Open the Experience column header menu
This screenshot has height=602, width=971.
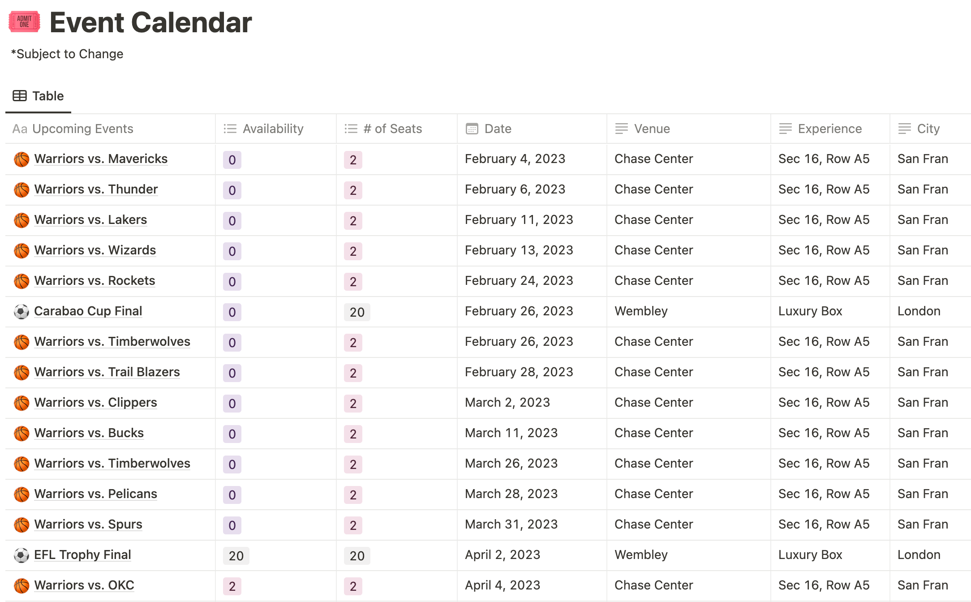(x=830, y=129)
